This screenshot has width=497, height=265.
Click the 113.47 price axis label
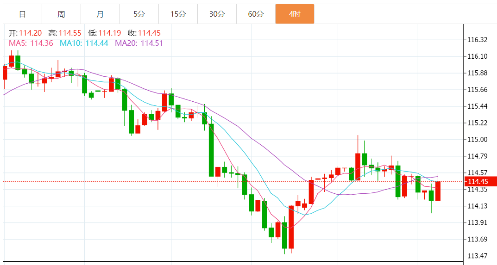pos(478,256)
